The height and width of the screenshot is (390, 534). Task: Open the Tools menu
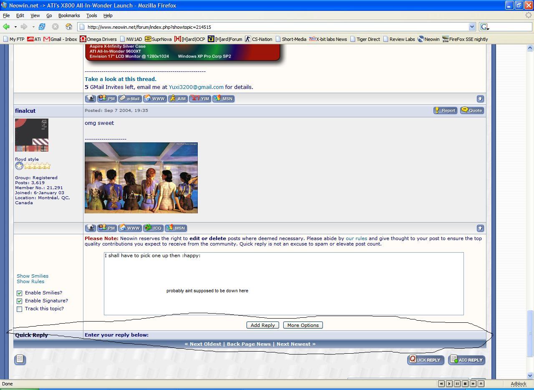91,15
